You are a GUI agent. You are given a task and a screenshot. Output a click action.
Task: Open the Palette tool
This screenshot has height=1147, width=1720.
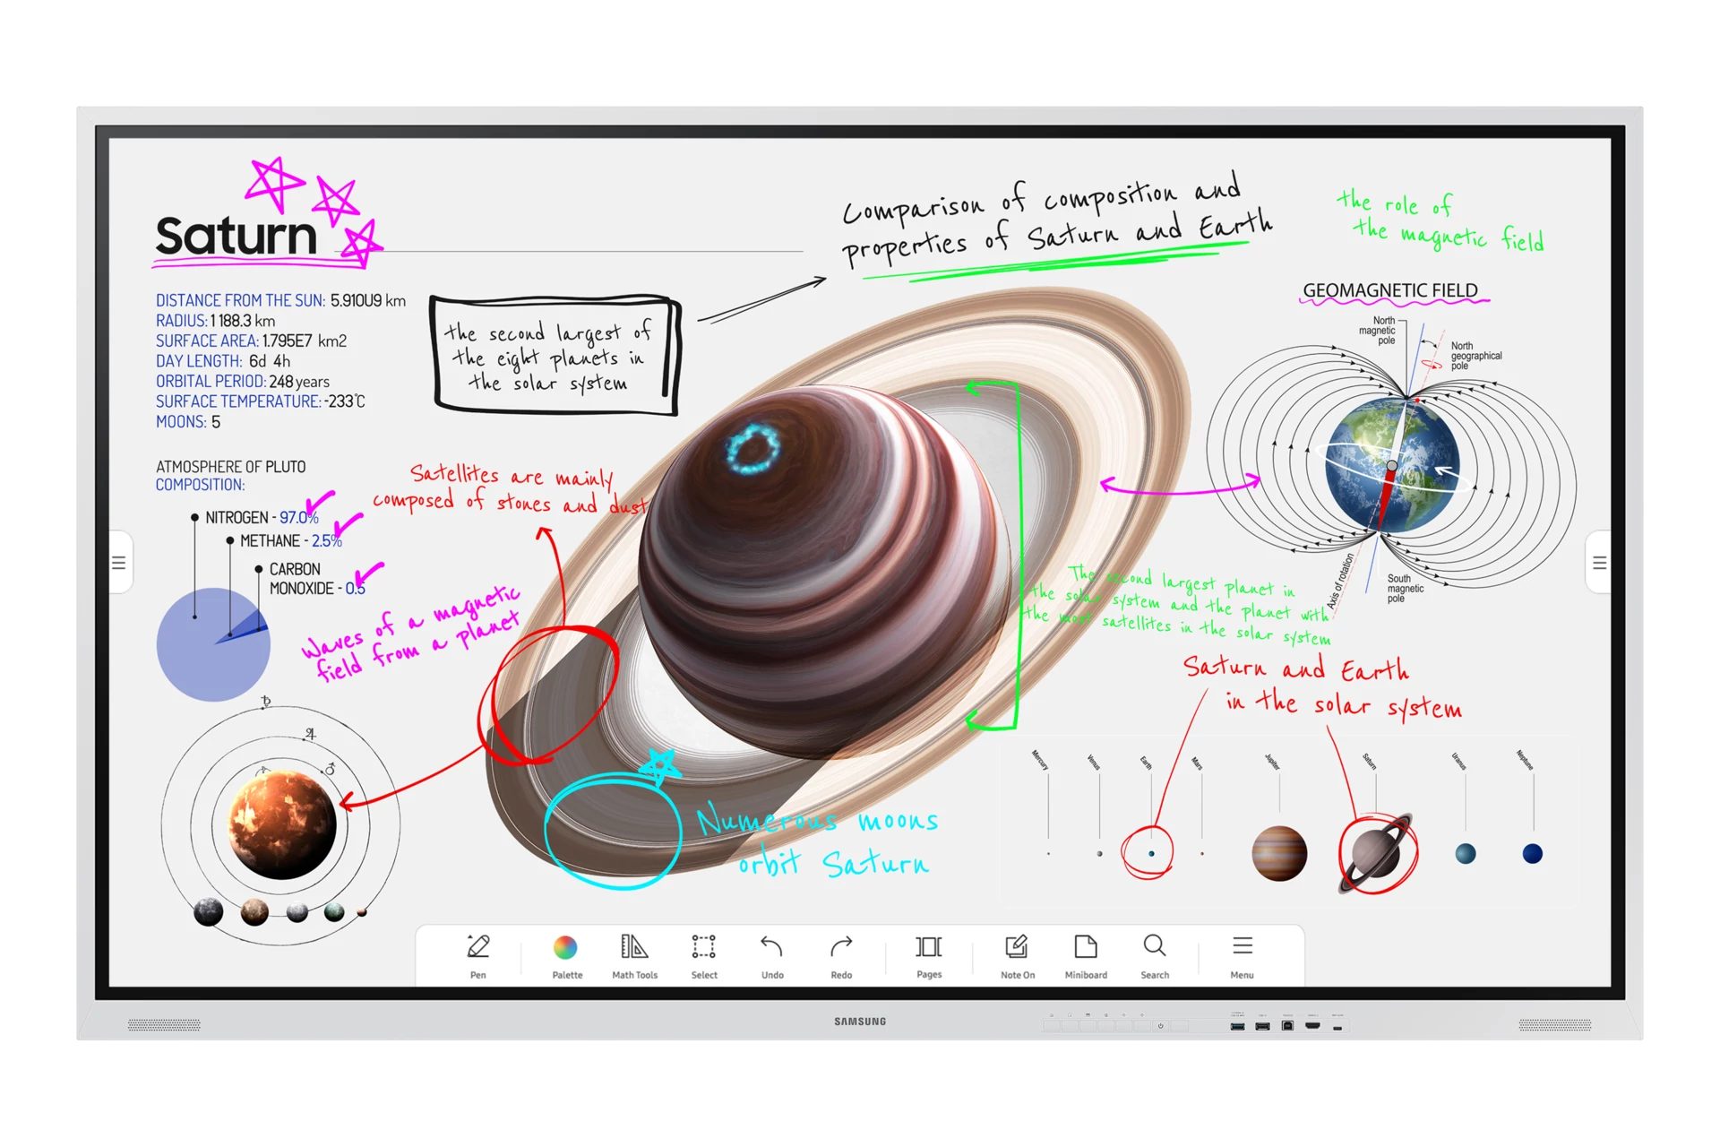tap(563, 958)
